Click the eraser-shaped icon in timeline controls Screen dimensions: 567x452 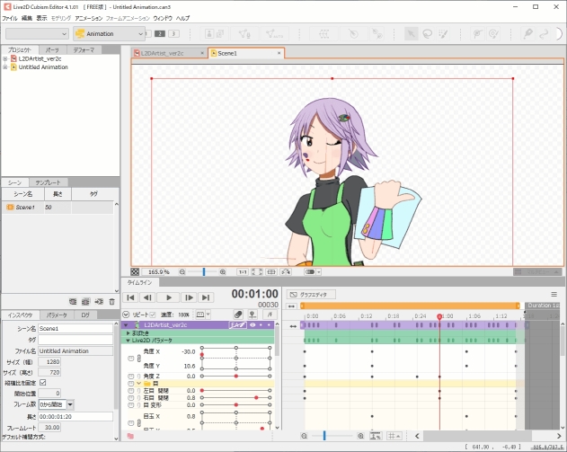238,315
